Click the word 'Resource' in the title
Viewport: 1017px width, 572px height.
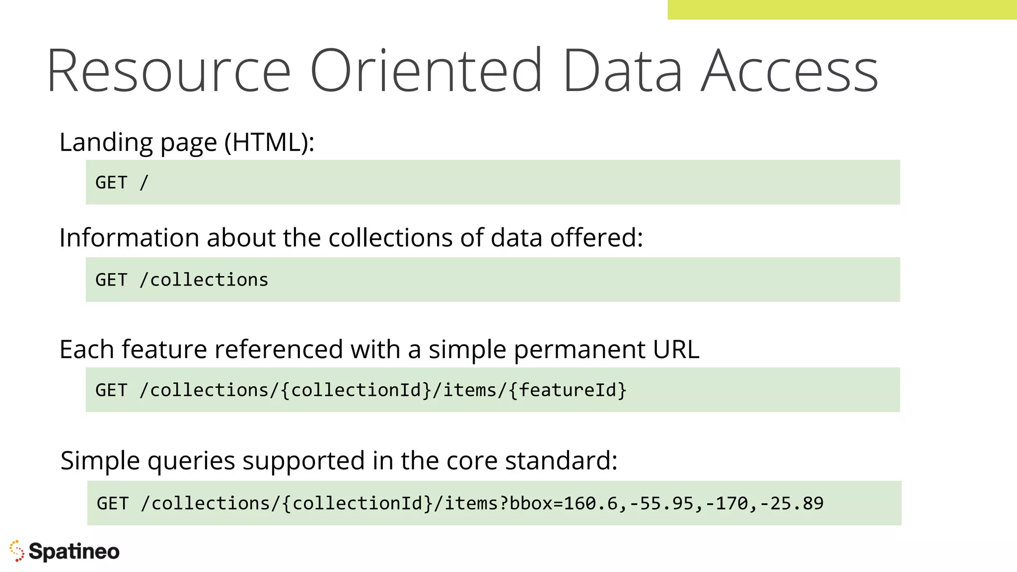click(169, 70)
